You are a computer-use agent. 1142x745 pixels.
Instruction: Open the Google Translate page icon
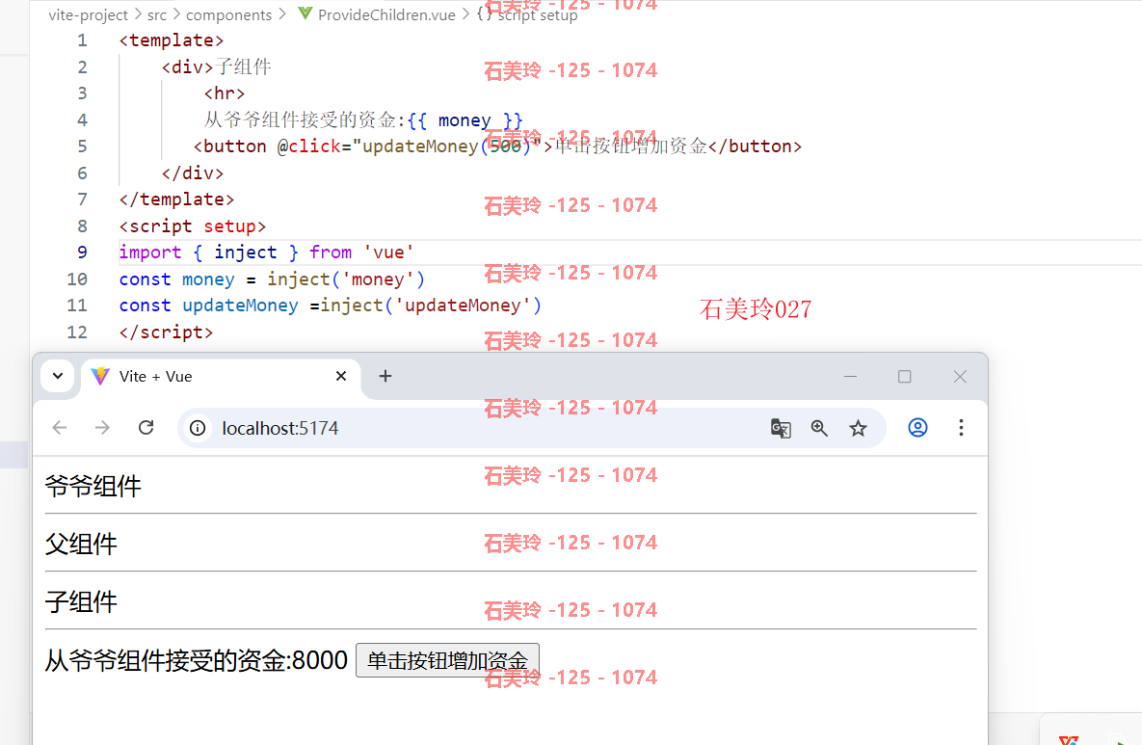pos(781,428)
